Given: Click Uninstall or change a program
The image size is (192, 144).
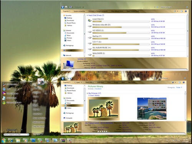Looking at the screenshot, I should (98, 11).
